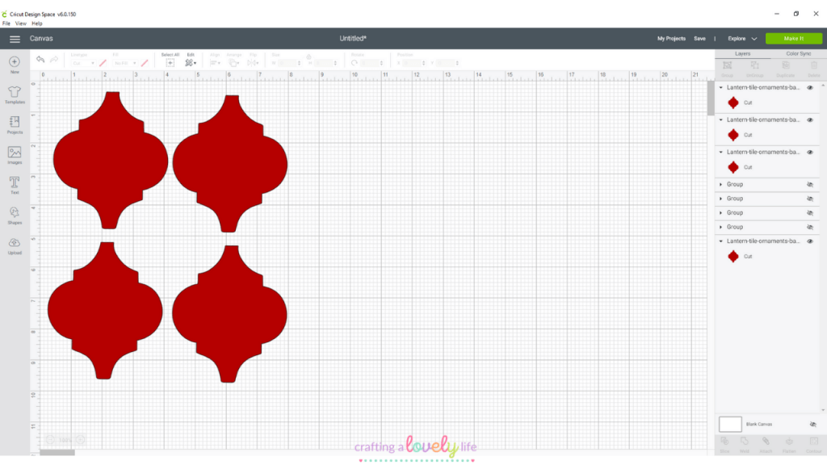Click the green Make It button
Image resolution: width=827 pixels, height=465 pixels.
click(793, 39)
